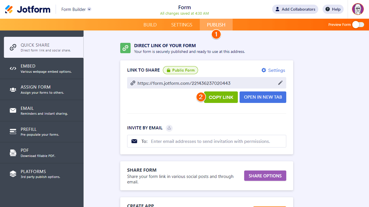Select the Email sharing section
369x207 pixels.
42,111
